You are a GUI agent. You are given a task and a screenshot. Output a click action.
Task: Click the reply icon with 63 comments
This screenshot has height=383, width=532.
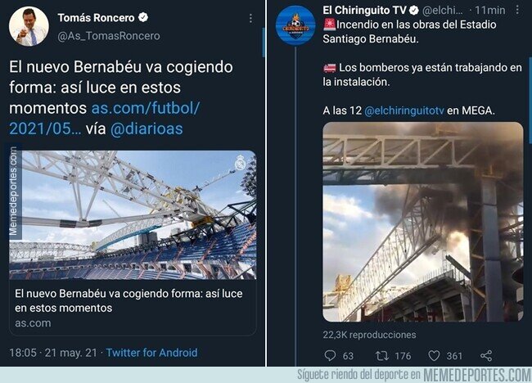[330, 355]
